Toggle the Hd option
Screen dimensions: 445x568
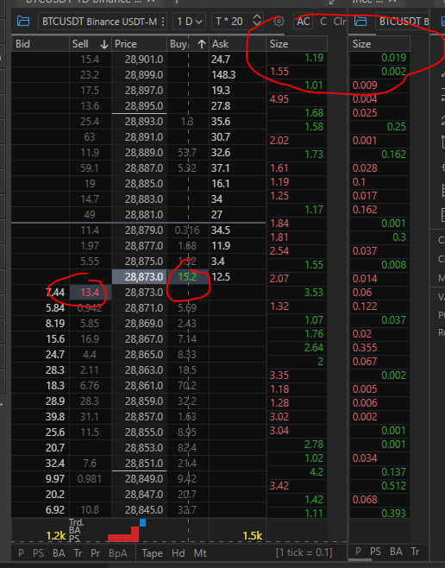(178, 553)
